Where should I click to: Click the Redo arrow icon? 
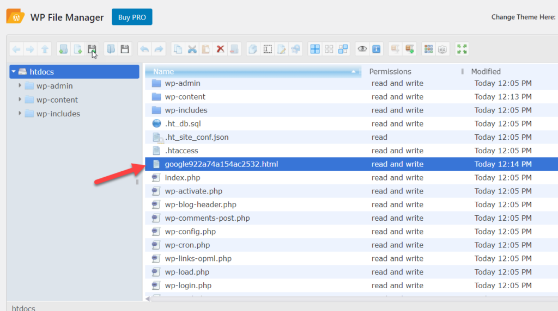(159, 49)
